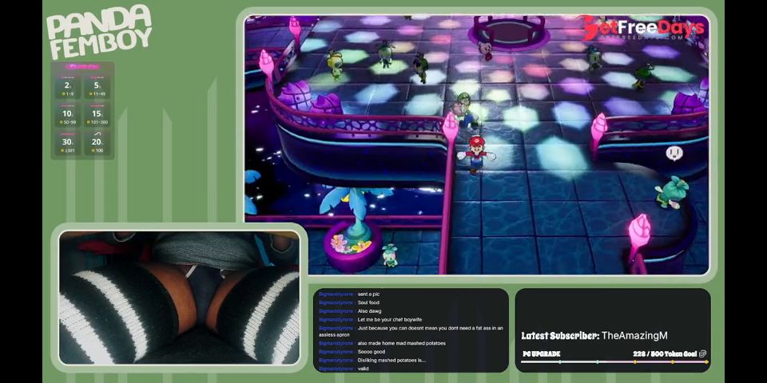Click the chat message 'Disliking mashed potatoes is...'

pos(391,361)
